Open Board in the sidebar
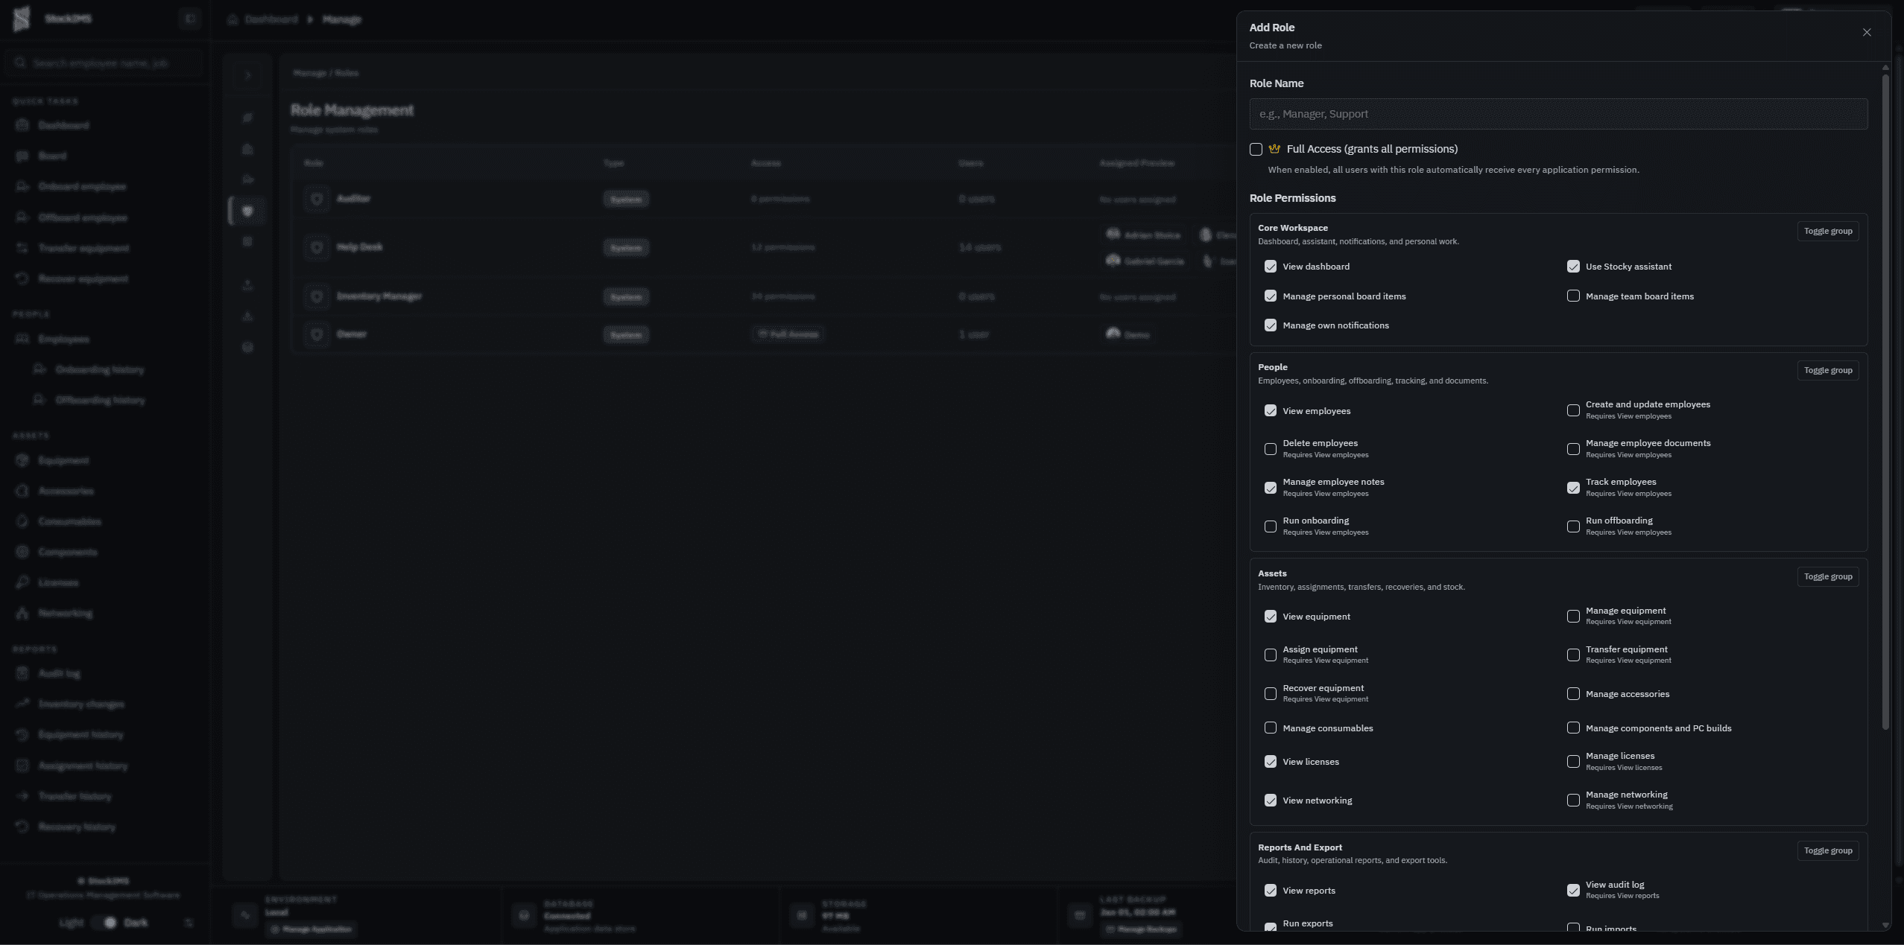 pos(52,156)
